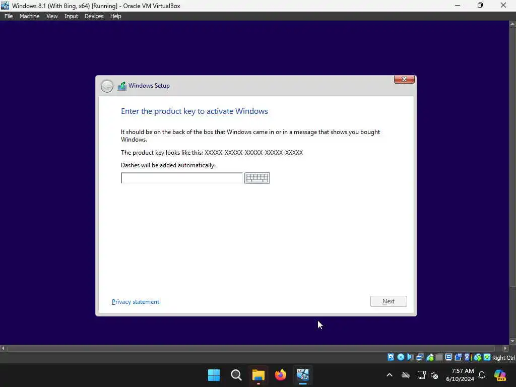Open the on-screen keyboard in Windows Setup
Viewport: 516px width, 387px height.
click(x=257, y=178)
